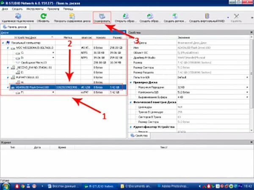Sort by the Метка column header

point(68,38)
